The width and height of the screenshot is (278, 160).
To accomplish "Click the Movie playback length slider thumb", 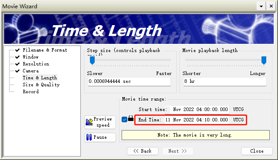I will [x=264, y=60].
